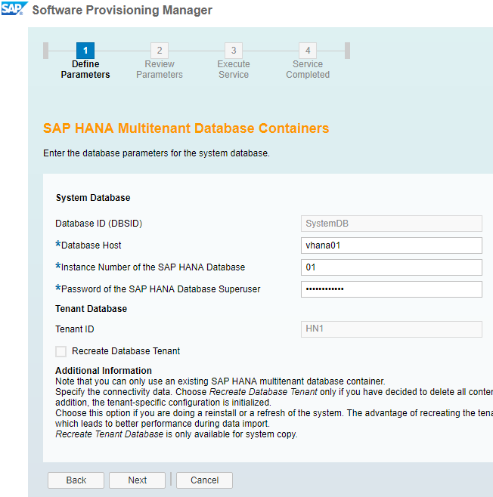
Task: Proceed with the Next button
Action: (x=137, y=480)
